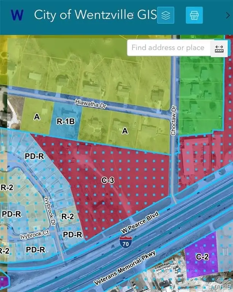Viewport: 233px width, 292px height.
Task: Select the C-3 zoning parcel label
Action: pos(108,180)
